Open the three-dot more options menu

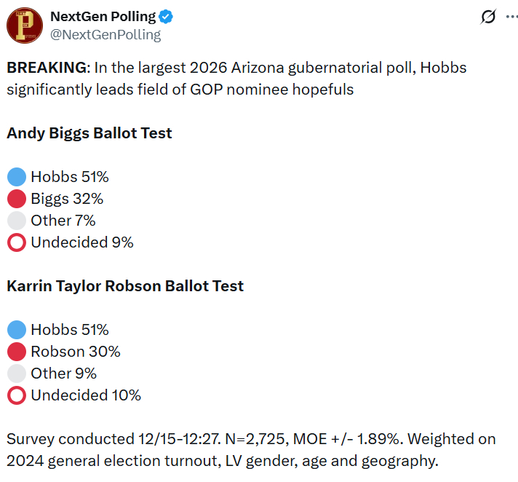coord(511,17)
